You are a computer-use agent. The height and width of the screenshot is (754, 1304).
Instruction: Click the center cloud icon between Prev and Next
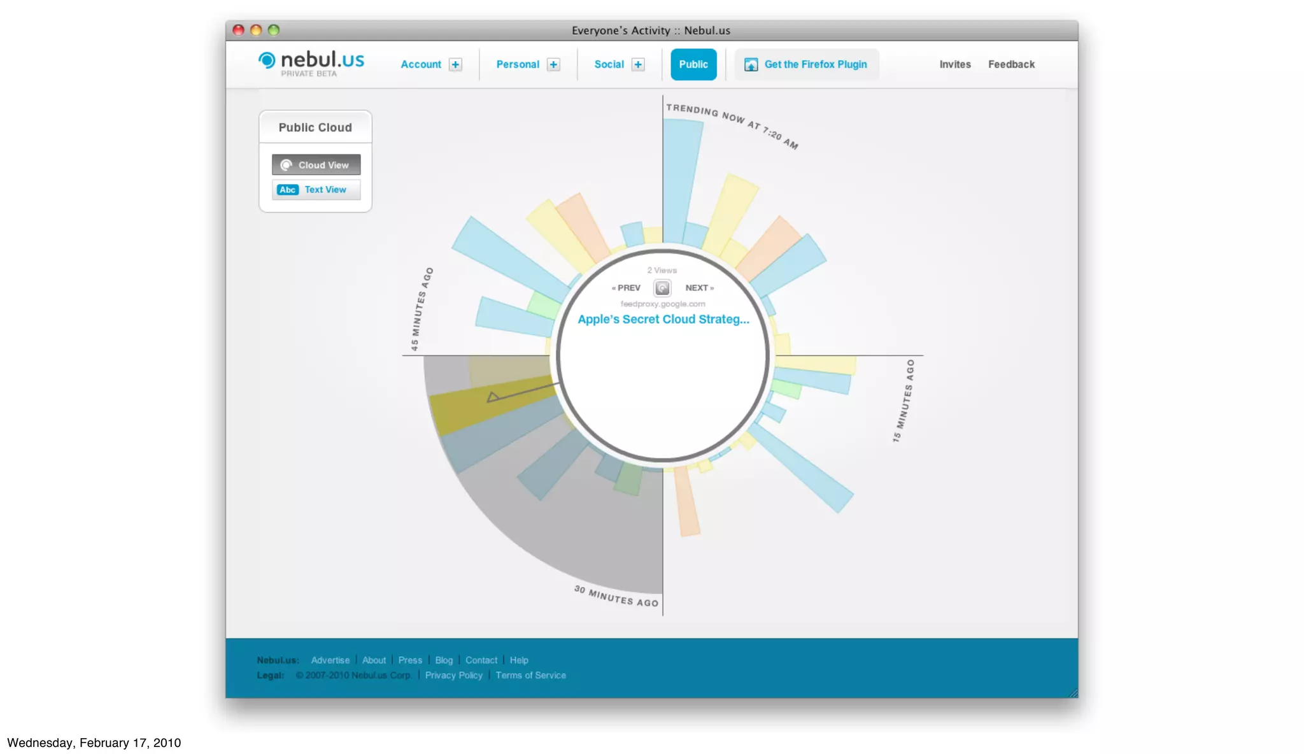click(x=662, y=288)
